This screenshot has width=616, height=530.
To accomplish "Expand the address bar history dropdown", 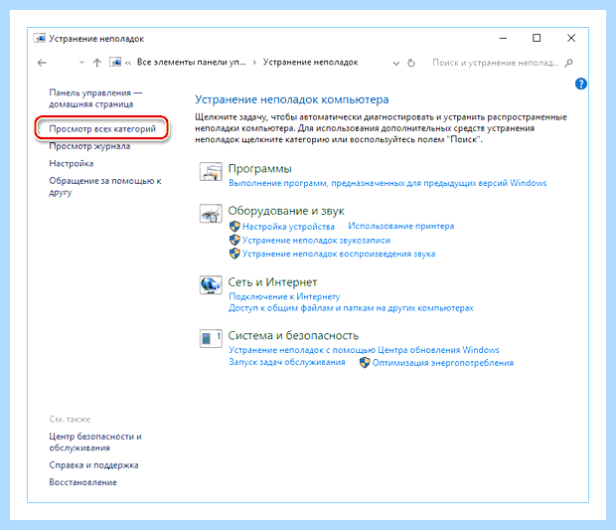I will [x=396, y=63].
